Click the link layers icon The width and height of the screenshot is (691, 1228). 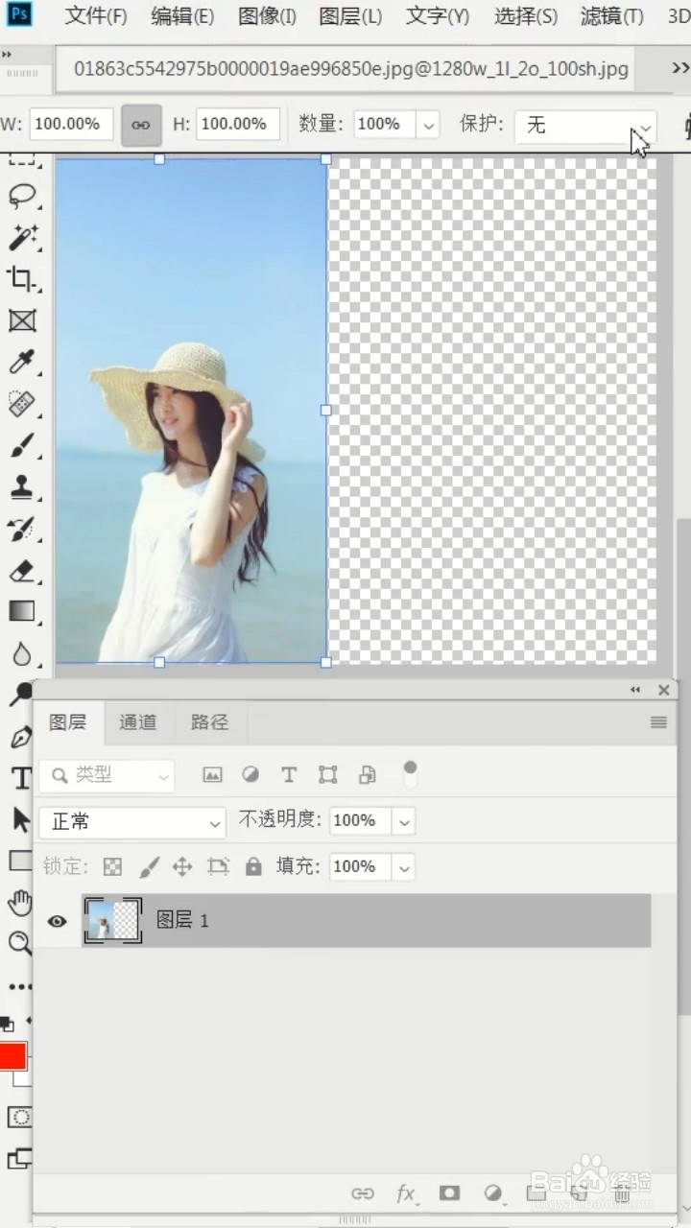[x=363, y=1193]
